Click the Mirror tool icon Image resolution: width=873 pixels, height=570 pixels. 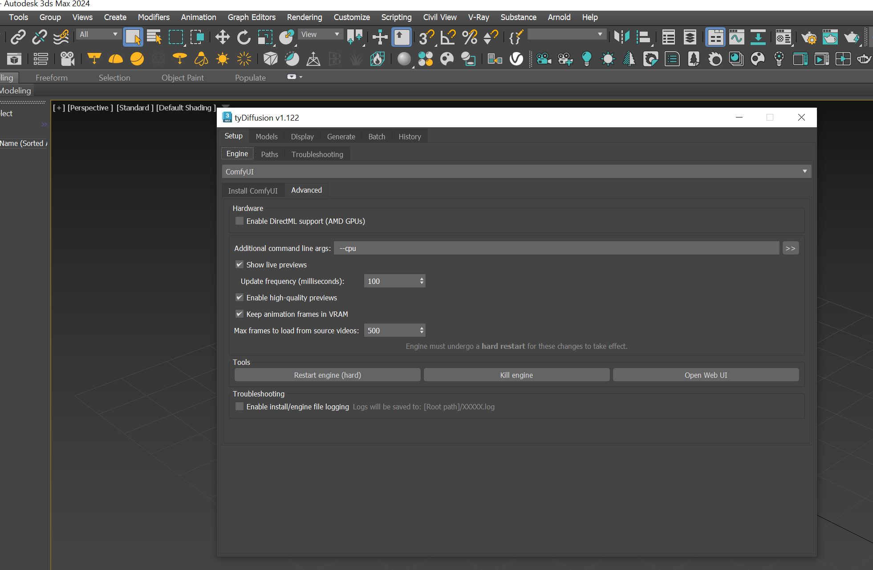(x=621, y=37)
